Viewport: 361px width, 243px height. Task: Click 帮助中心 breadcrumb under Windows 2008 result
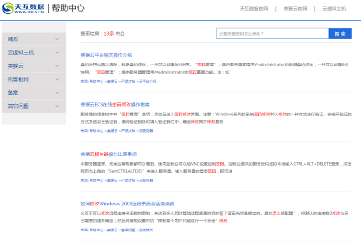(96, 230)
